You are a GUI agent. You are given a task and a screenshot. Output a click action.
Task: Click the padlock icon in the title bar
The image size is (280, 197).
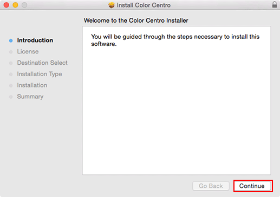point(275,4)
